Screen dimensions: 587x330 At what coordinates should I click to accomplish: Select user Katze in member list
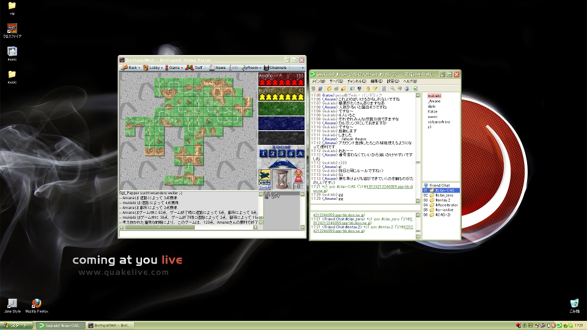coord(432,111)
